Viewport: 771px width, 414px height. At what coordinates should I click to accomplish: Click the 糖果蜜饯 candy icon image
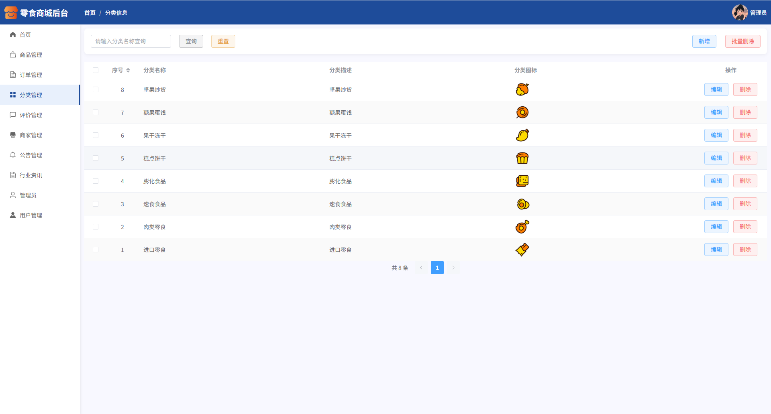(522, 112)
